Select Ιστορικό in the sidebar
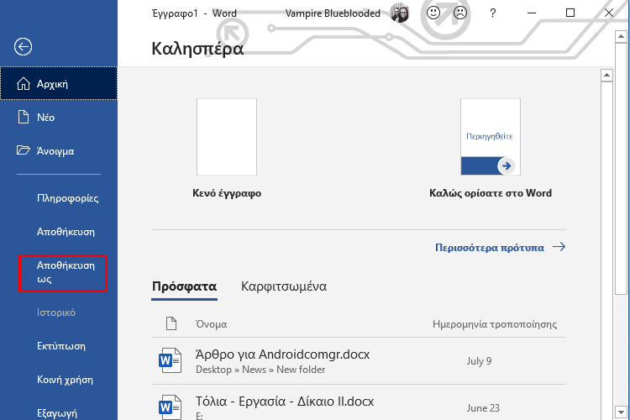Screen dimensions: 630x420 [56, 312]
